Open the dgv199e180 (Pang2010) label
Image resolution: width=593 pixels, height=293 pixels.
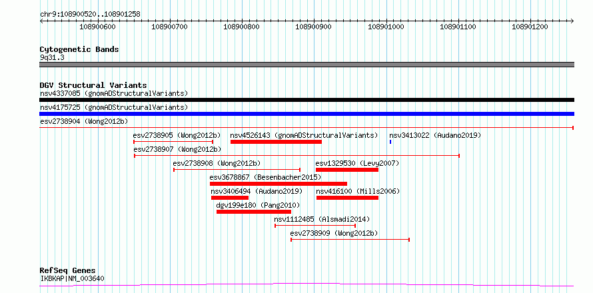[x=258, y=205]
